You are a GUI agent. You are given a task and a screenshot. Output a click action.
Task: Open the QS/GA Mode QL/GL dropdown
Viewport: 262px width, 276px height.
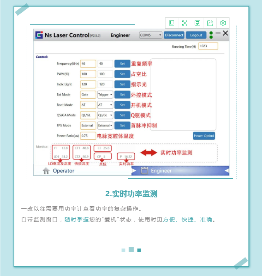105,115
